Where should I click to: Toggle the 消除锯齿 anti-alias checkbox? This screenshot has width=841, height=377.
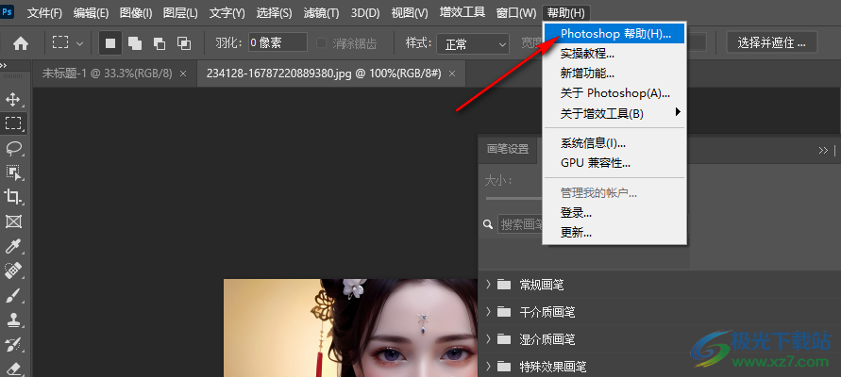coord(321,43)
